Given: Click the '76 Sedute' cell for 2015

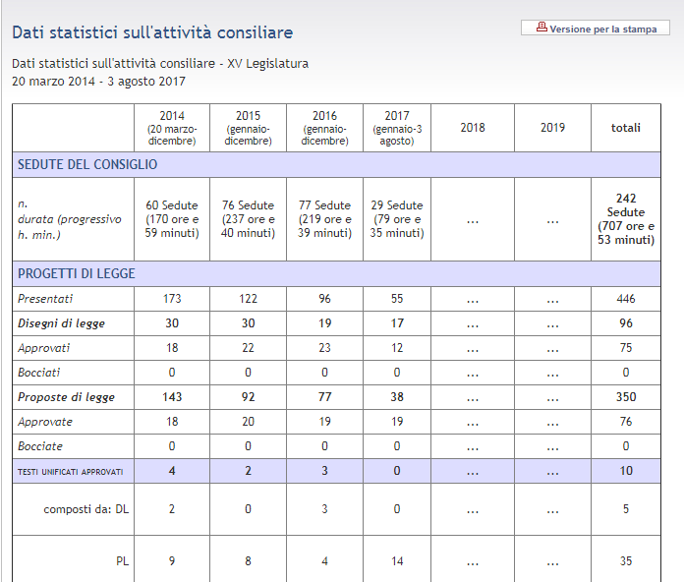Looking at the screenshot, I should pyautogui.click(x=248, y=219).
